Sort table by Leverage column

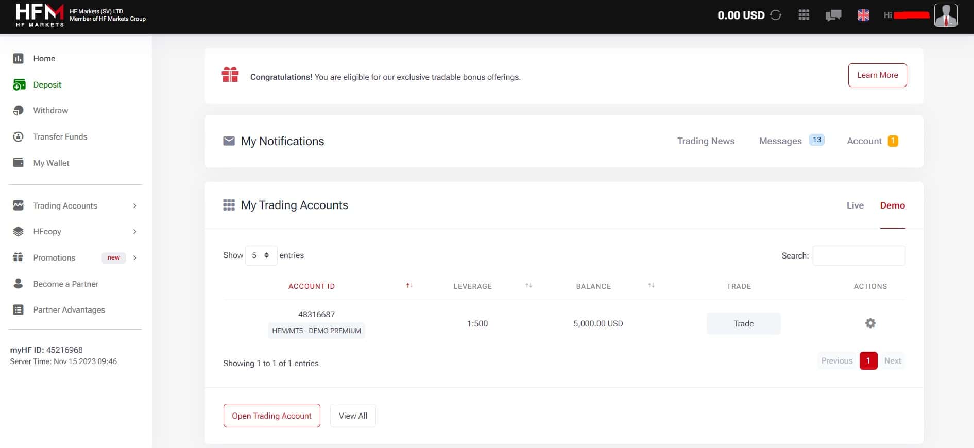tap(528, 286)
